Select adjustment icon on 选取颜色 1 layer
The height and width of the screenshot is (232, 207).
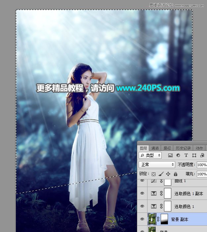click(154, 206)
